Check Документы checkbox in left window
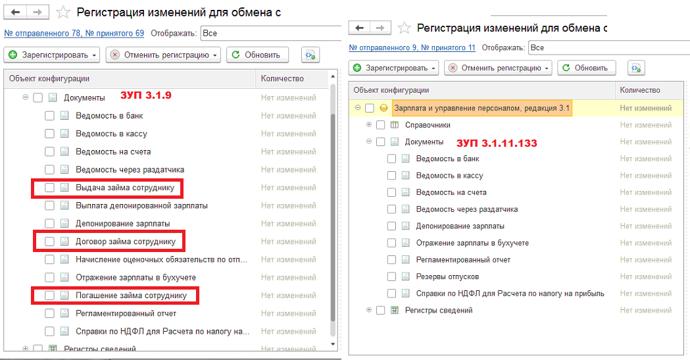690x360 pixels. pos(38,97)
